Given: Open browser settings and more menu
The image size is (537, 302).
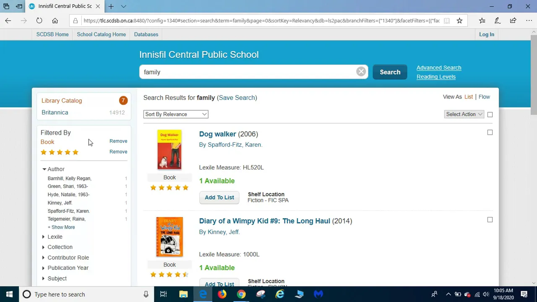Looking at the screenshot, I should 529,21.
